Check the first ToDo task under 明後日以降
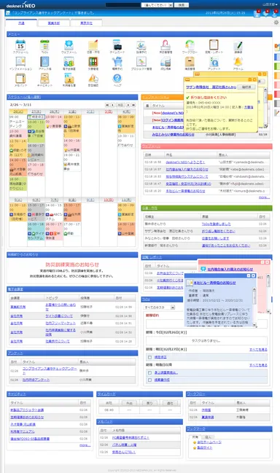Viewport: 280px width, 473px height. 150,373
